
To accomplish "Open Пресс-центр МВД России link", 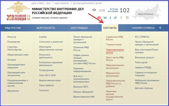I will (115, 59).
